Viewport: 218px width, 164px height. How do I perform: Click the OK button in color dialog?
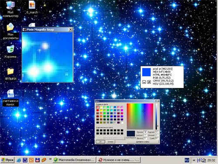tap(100, 142)
